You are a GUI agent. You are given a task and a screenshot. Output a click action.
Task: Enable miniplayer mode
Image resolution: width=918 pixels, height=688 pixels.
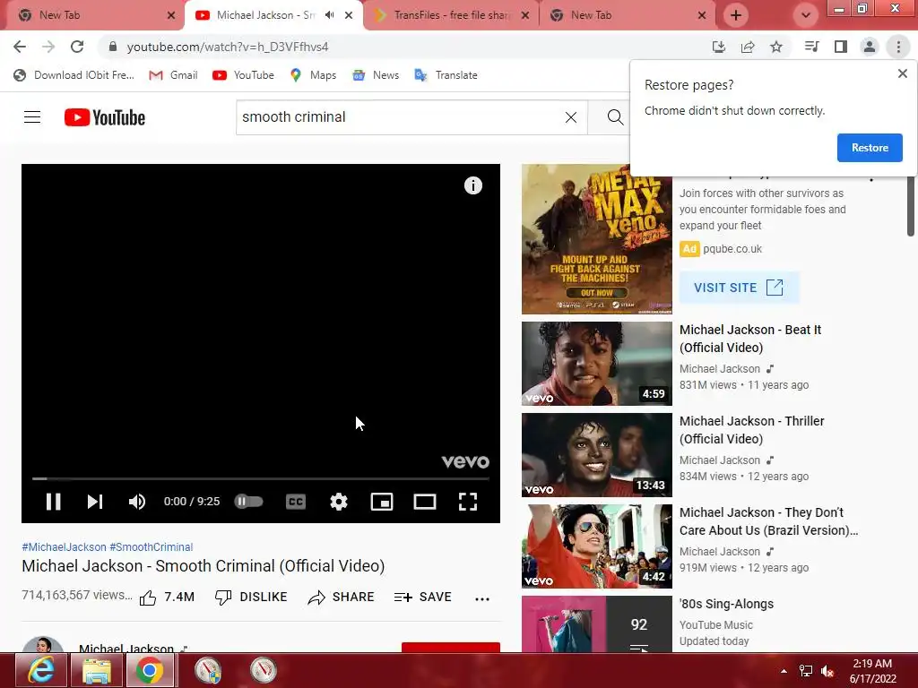pyautogui.click(x=382, y=502)
